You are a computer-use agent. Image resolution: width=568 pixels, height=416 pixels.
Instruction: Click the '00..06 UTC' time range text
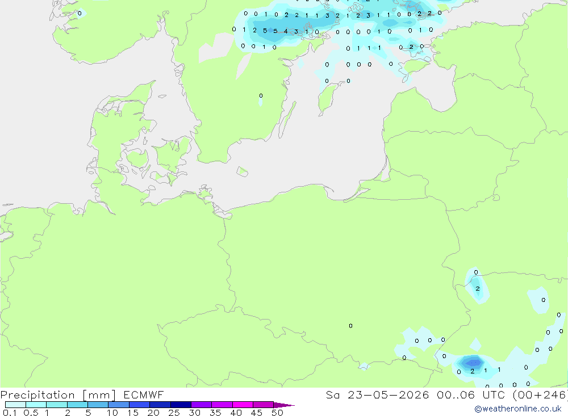tap(470, 394)
